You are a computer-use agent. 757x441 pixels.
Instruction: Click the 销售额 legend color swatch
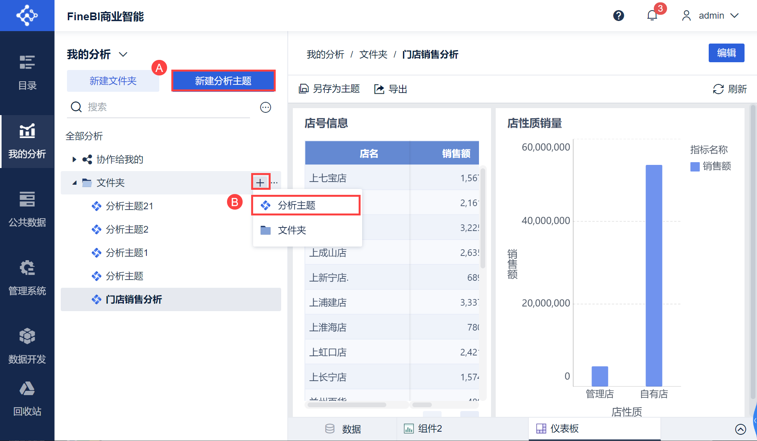pyautogui.click(x=695, y=166)
